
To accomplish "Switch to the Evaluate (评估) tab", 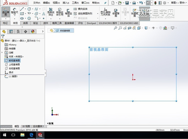I will coord(80,23).
